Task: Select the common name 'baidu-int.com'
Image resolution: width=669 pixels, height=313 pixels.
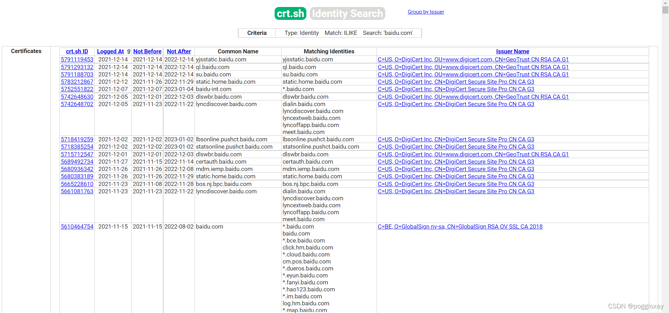Action: (213, 89)
